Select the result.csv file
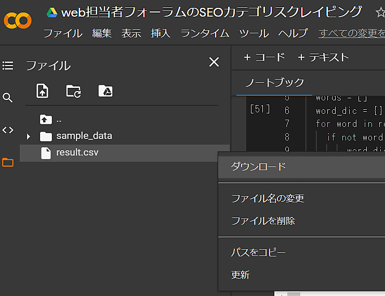Viewport: 385px width, 296px height. [77, 153]
